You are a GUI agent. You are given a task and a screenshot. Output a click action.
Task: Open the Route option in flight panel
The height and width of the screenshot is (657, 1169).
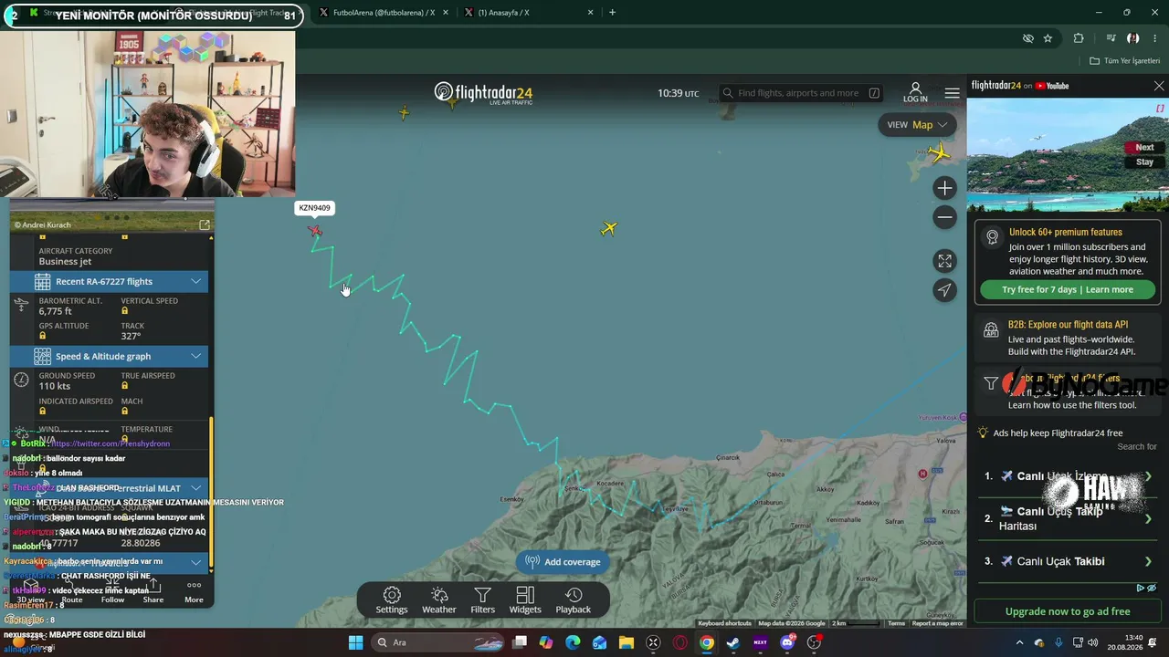coord(72,591)
